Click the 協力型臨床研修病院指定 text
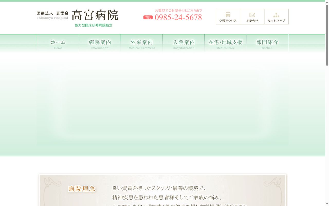 tap(94, 25)
